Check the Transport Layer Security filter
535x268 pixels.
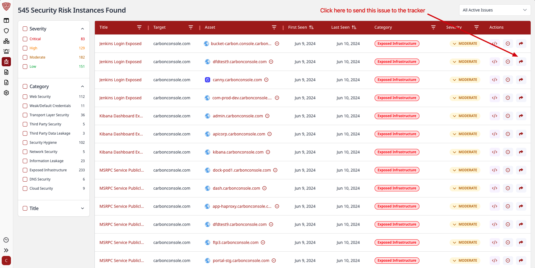25,115
